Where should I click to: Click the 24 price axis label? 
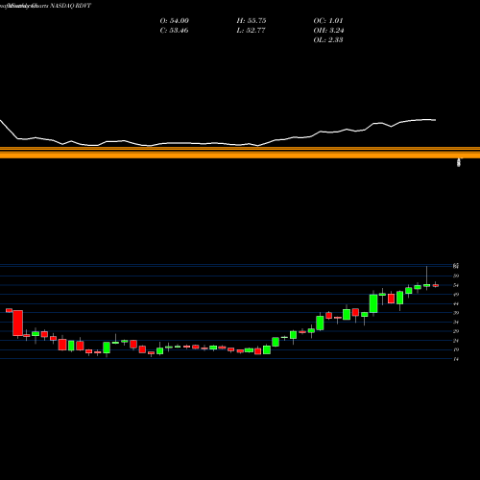[456, 341]
